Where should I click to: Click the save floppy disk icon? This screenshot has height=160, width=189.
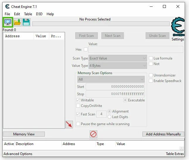26,22
